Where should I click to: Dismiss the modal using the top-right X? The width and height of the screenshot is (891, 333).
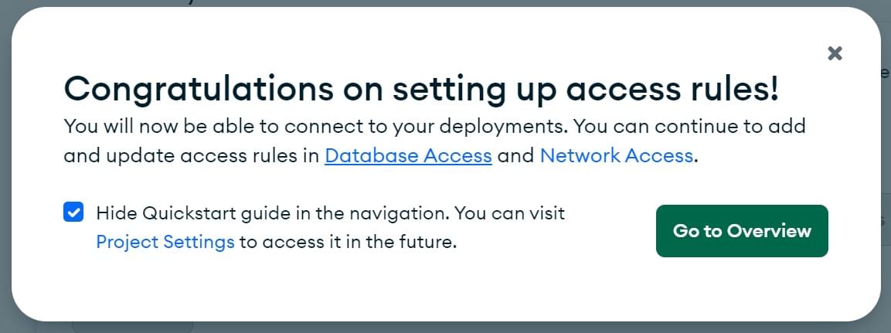click(x=835, y=53)
